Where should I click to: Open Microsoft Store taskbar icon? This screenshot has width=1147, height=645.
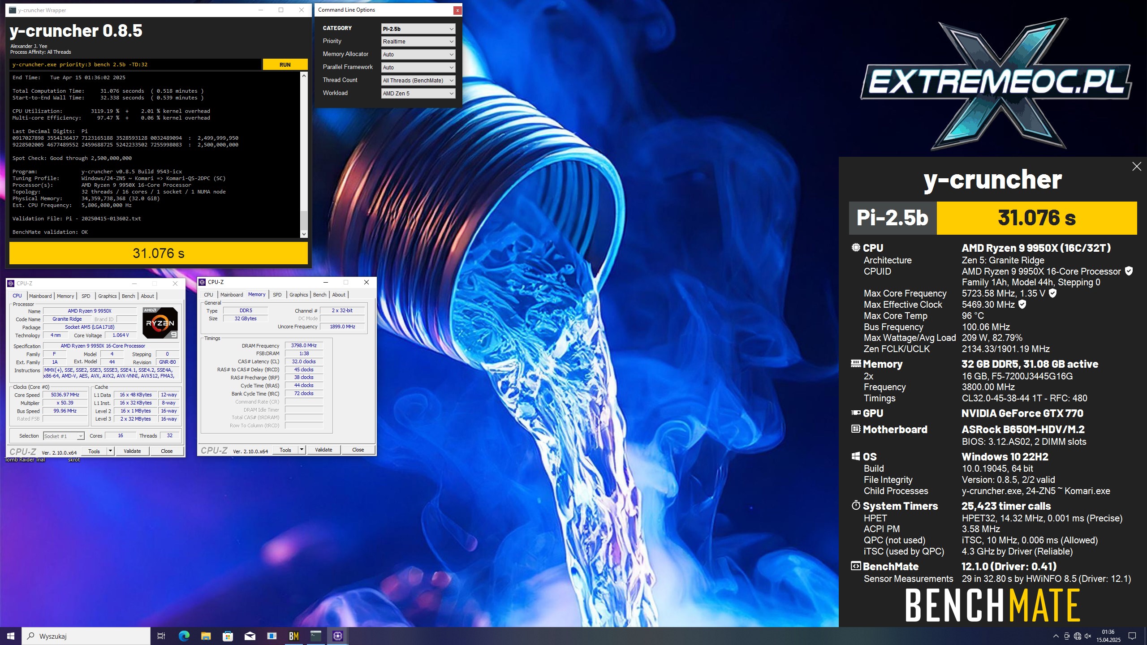pyautogui.click(x=228, y=636)
